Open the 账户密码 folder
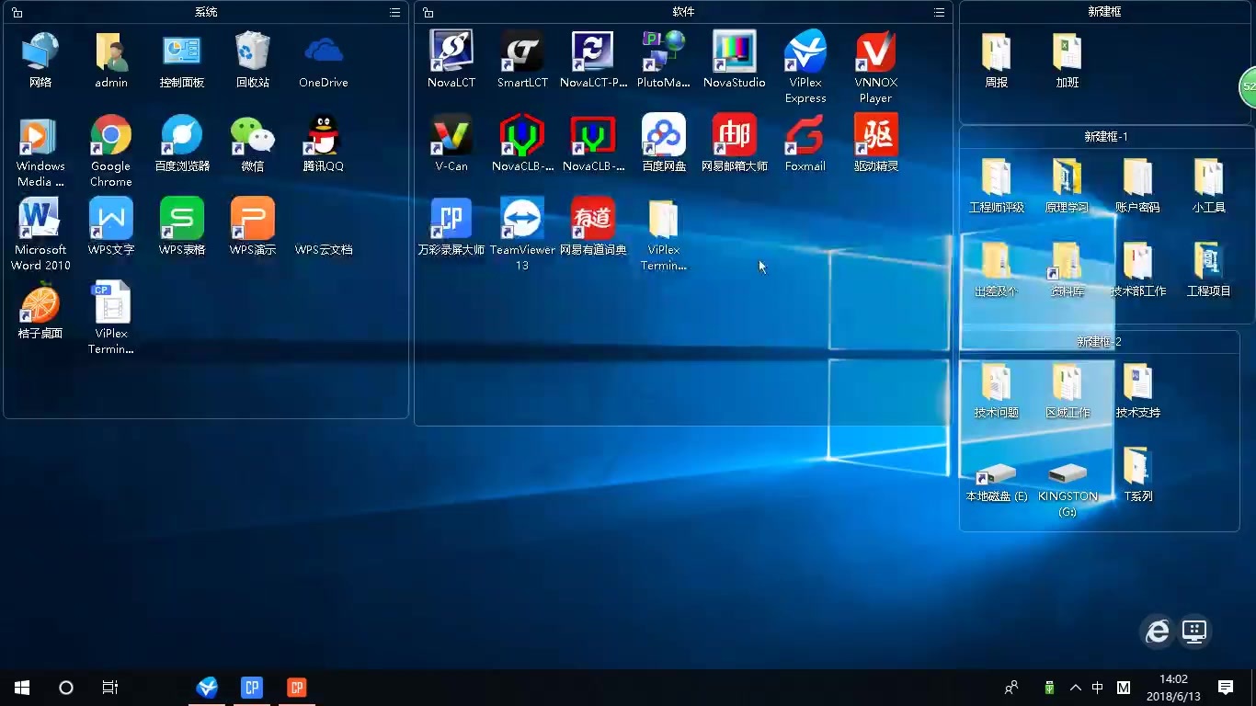 pyautogui.click(x=1138, y=176)
